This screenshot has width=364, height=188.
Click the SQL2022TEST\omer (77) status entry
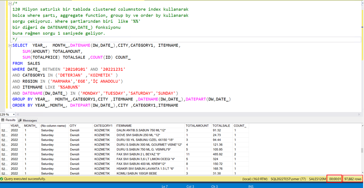pos(288,179)
